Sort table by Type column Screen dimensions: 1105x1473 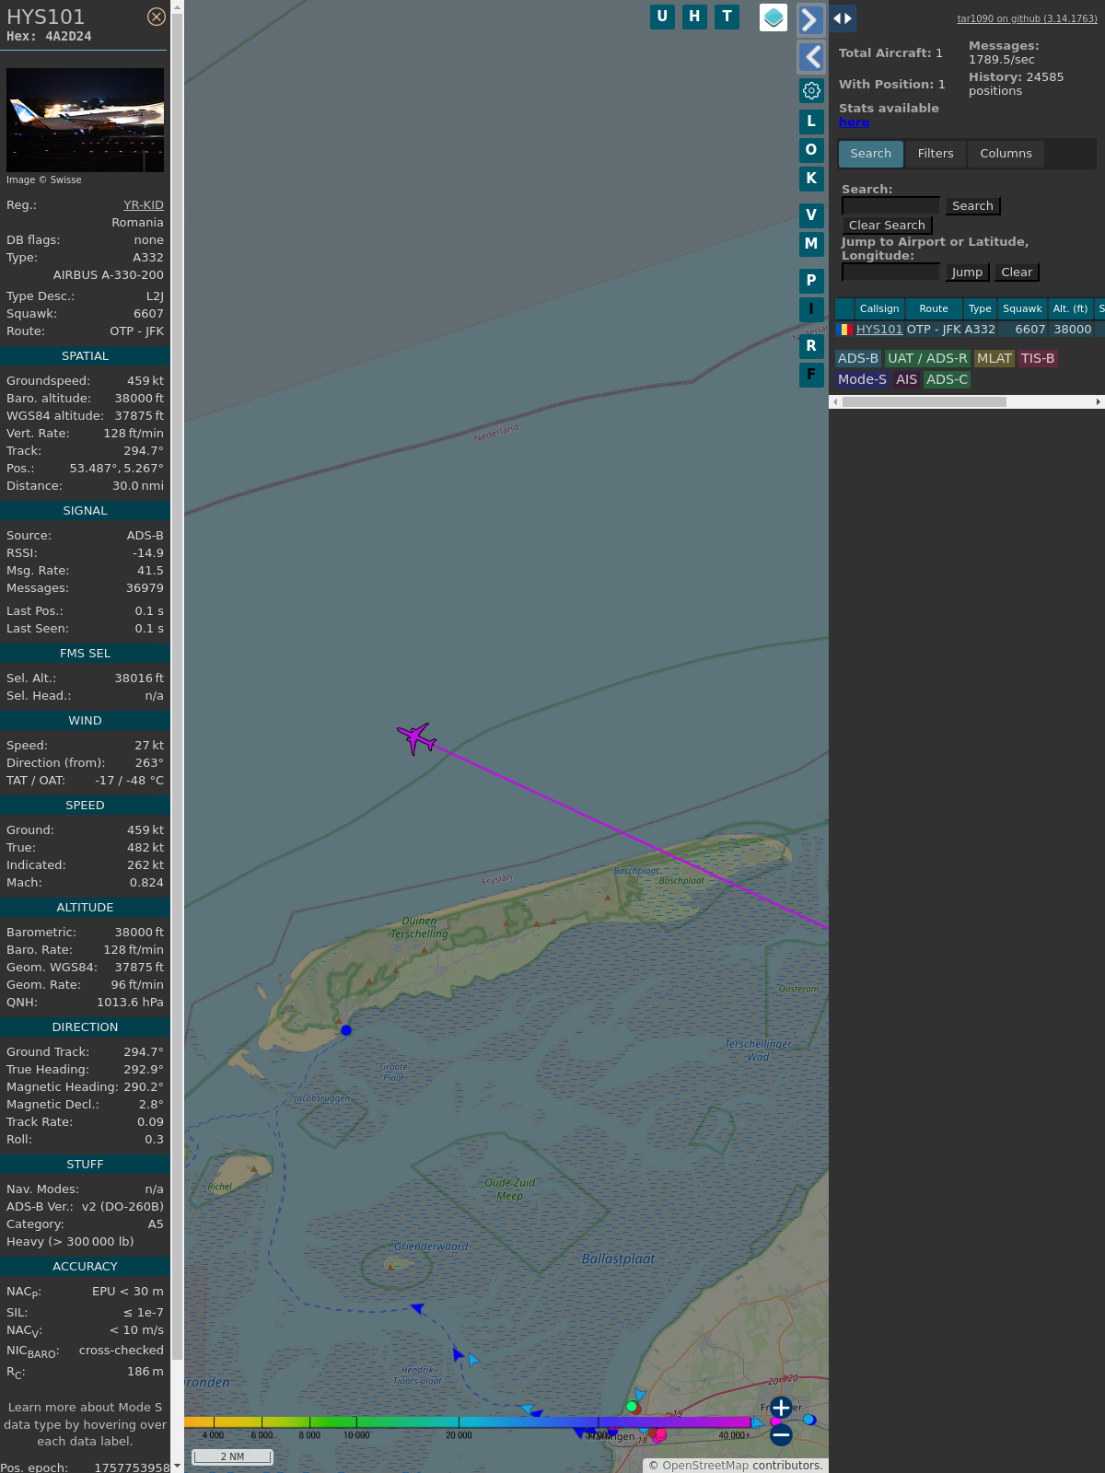pyautogui.click(x=980, y=309)
